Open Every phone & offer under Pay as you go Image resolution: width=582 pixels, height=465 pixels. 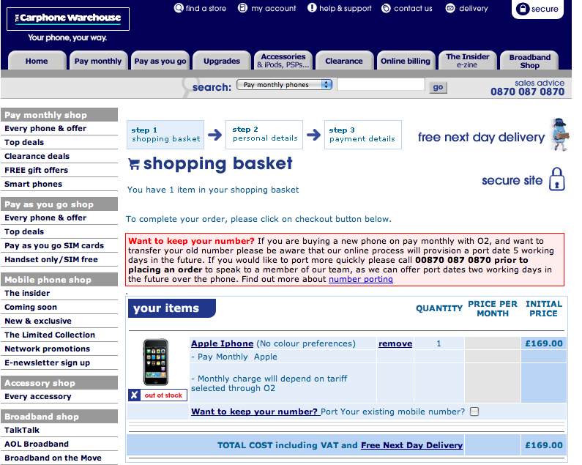pyautogui.click(x=45, y=217)
